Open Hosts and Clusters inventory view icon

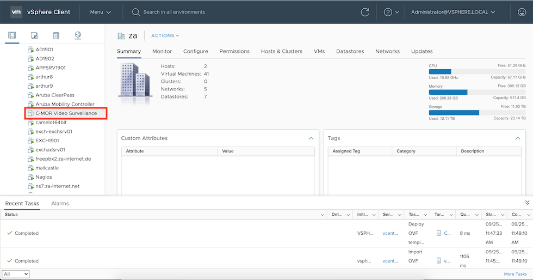click(12, 35)
